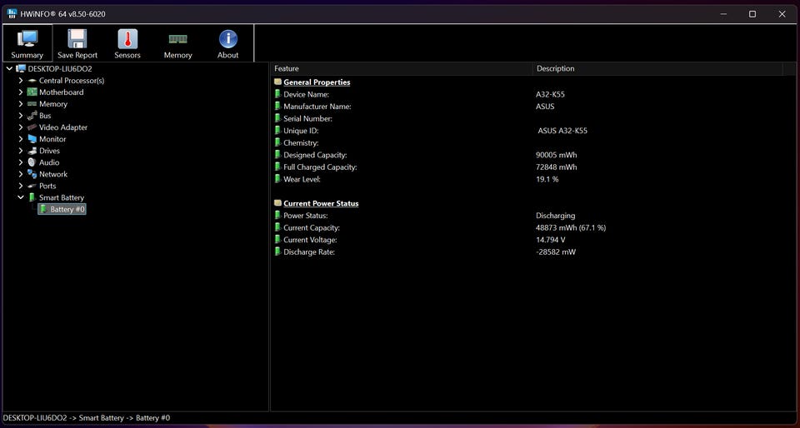This screenshot has height=428, width=800.
Task: Click the Current Power Status folder icon
Action: coord(277,203)
